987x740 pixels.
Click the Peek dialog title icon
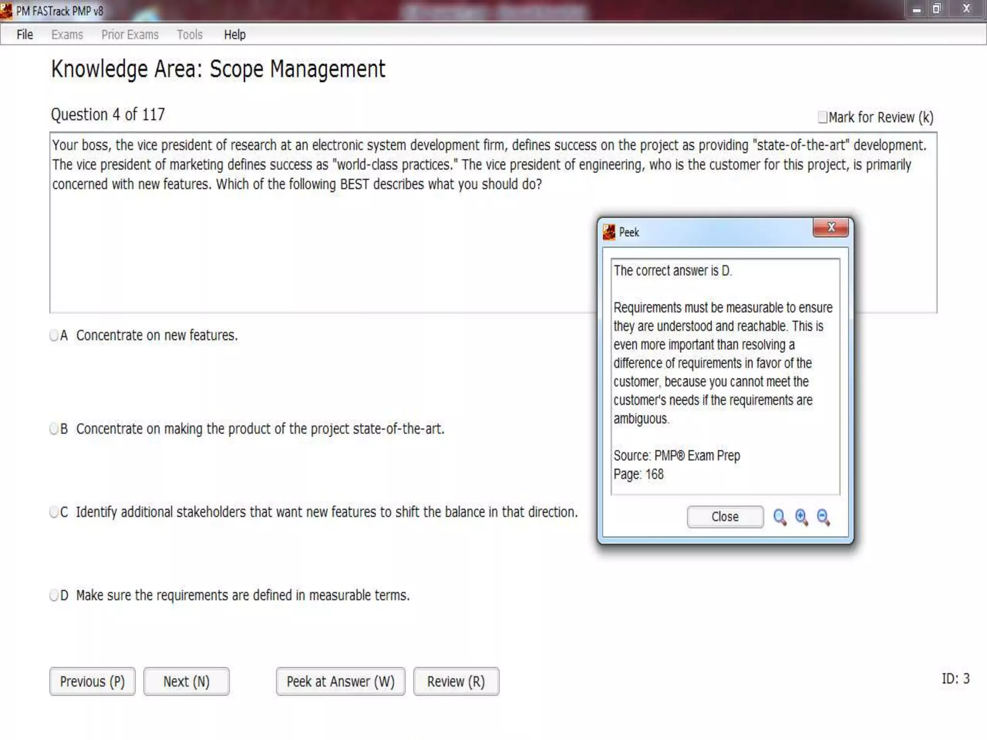point(609,232)
